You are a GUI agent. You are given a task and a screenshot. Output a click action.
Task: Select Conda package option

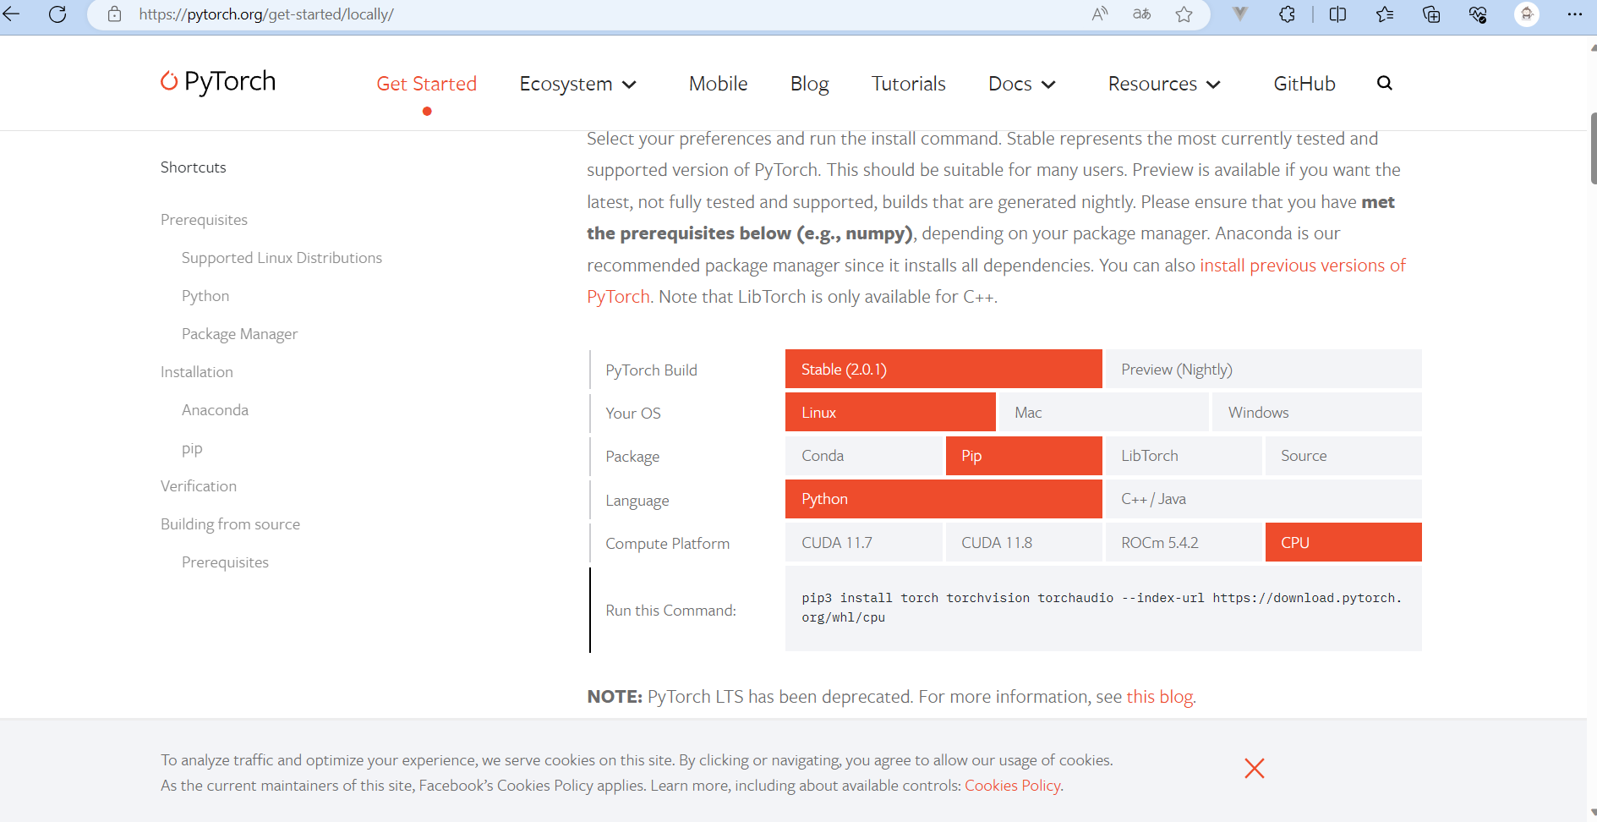pyautogui.click(x=864, y=455)
